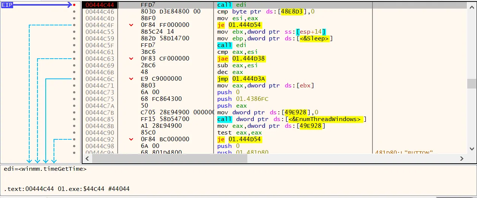The width and height of the screenshot is (477, 198).
Task: Click the 'mov eax,dword ptr ds:[49E928]' instruction
Action: (x=271, y=126)
